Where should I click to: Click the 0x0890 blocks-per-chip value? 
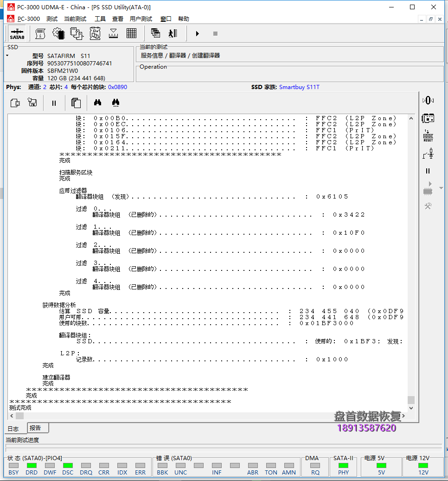pos(117,87)
